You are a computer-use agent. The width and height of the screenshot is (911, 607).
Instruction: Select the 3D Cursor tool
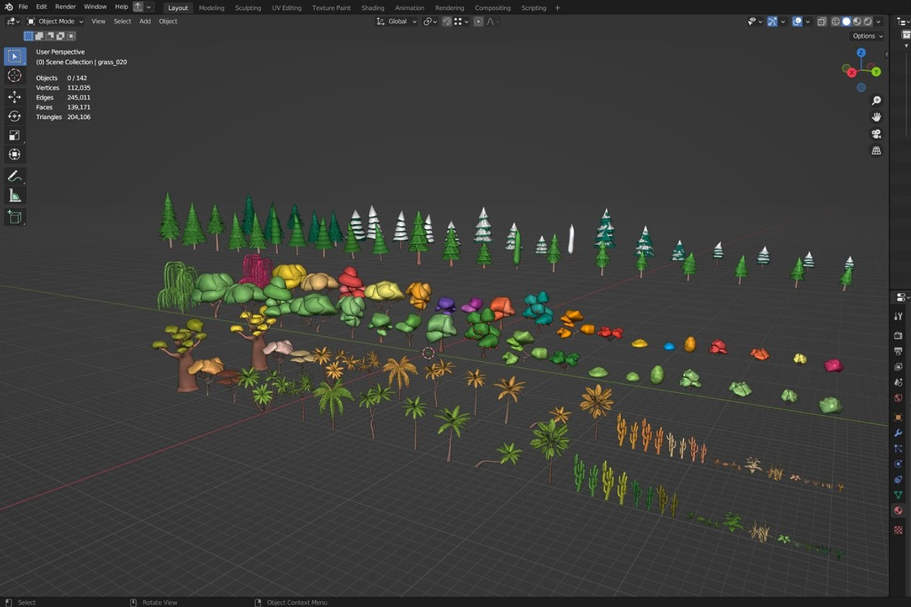[x=14, y=75]
